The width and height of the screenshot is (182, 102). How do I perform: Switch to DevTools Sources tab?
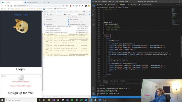tap(66, 12)
